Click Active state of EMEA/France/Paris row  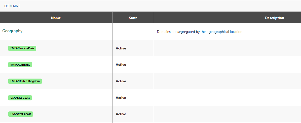121,48
